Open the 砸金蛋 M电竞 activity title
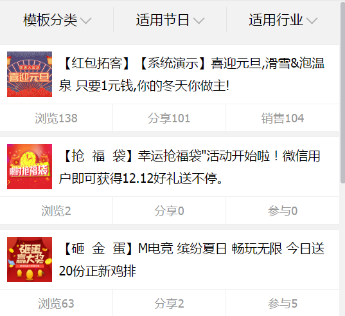Screen dimensions: 345x316 [x=191, y=259]
